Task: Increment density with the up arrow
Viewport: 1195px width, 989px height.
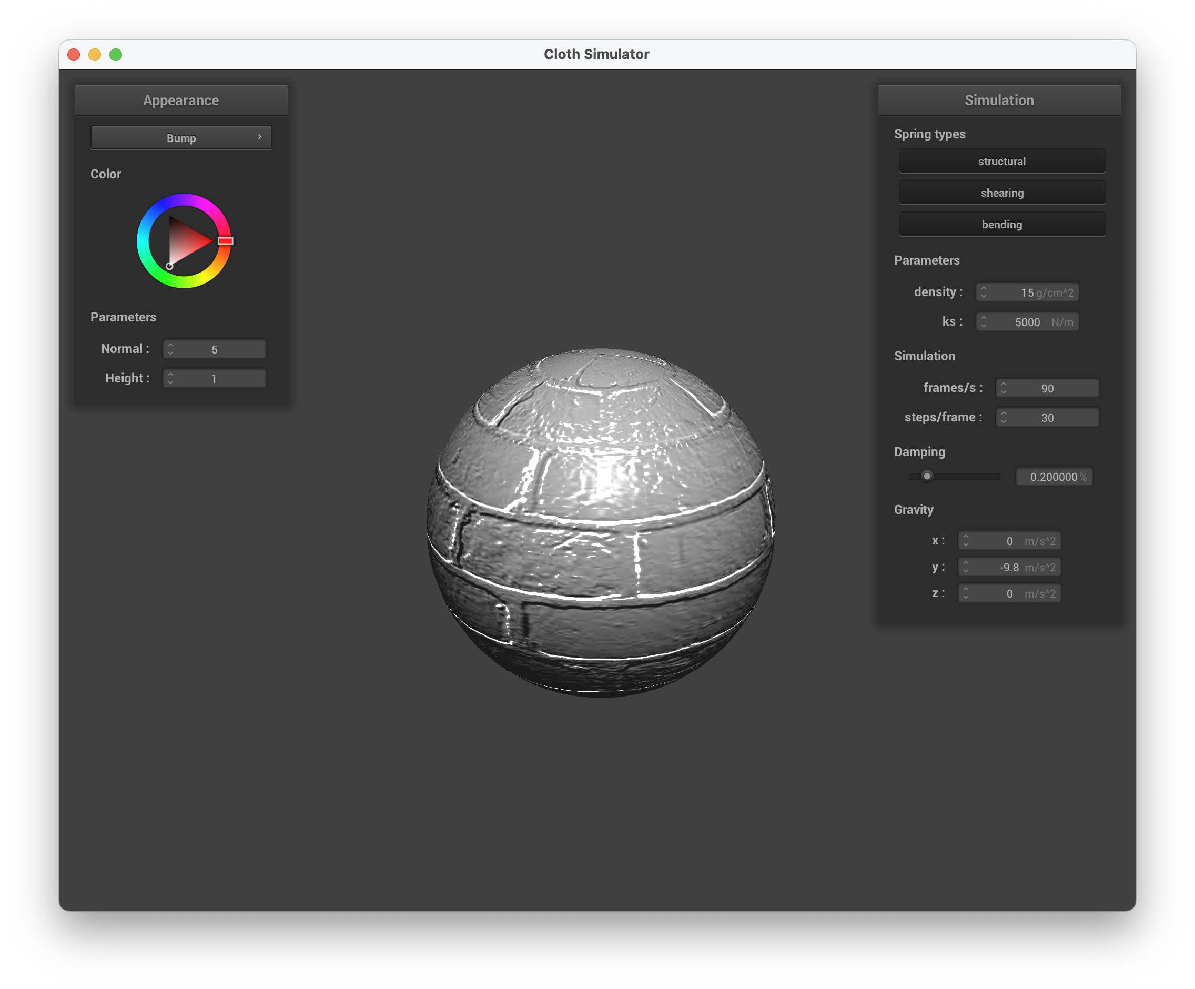Action: (x=984, y=288)
